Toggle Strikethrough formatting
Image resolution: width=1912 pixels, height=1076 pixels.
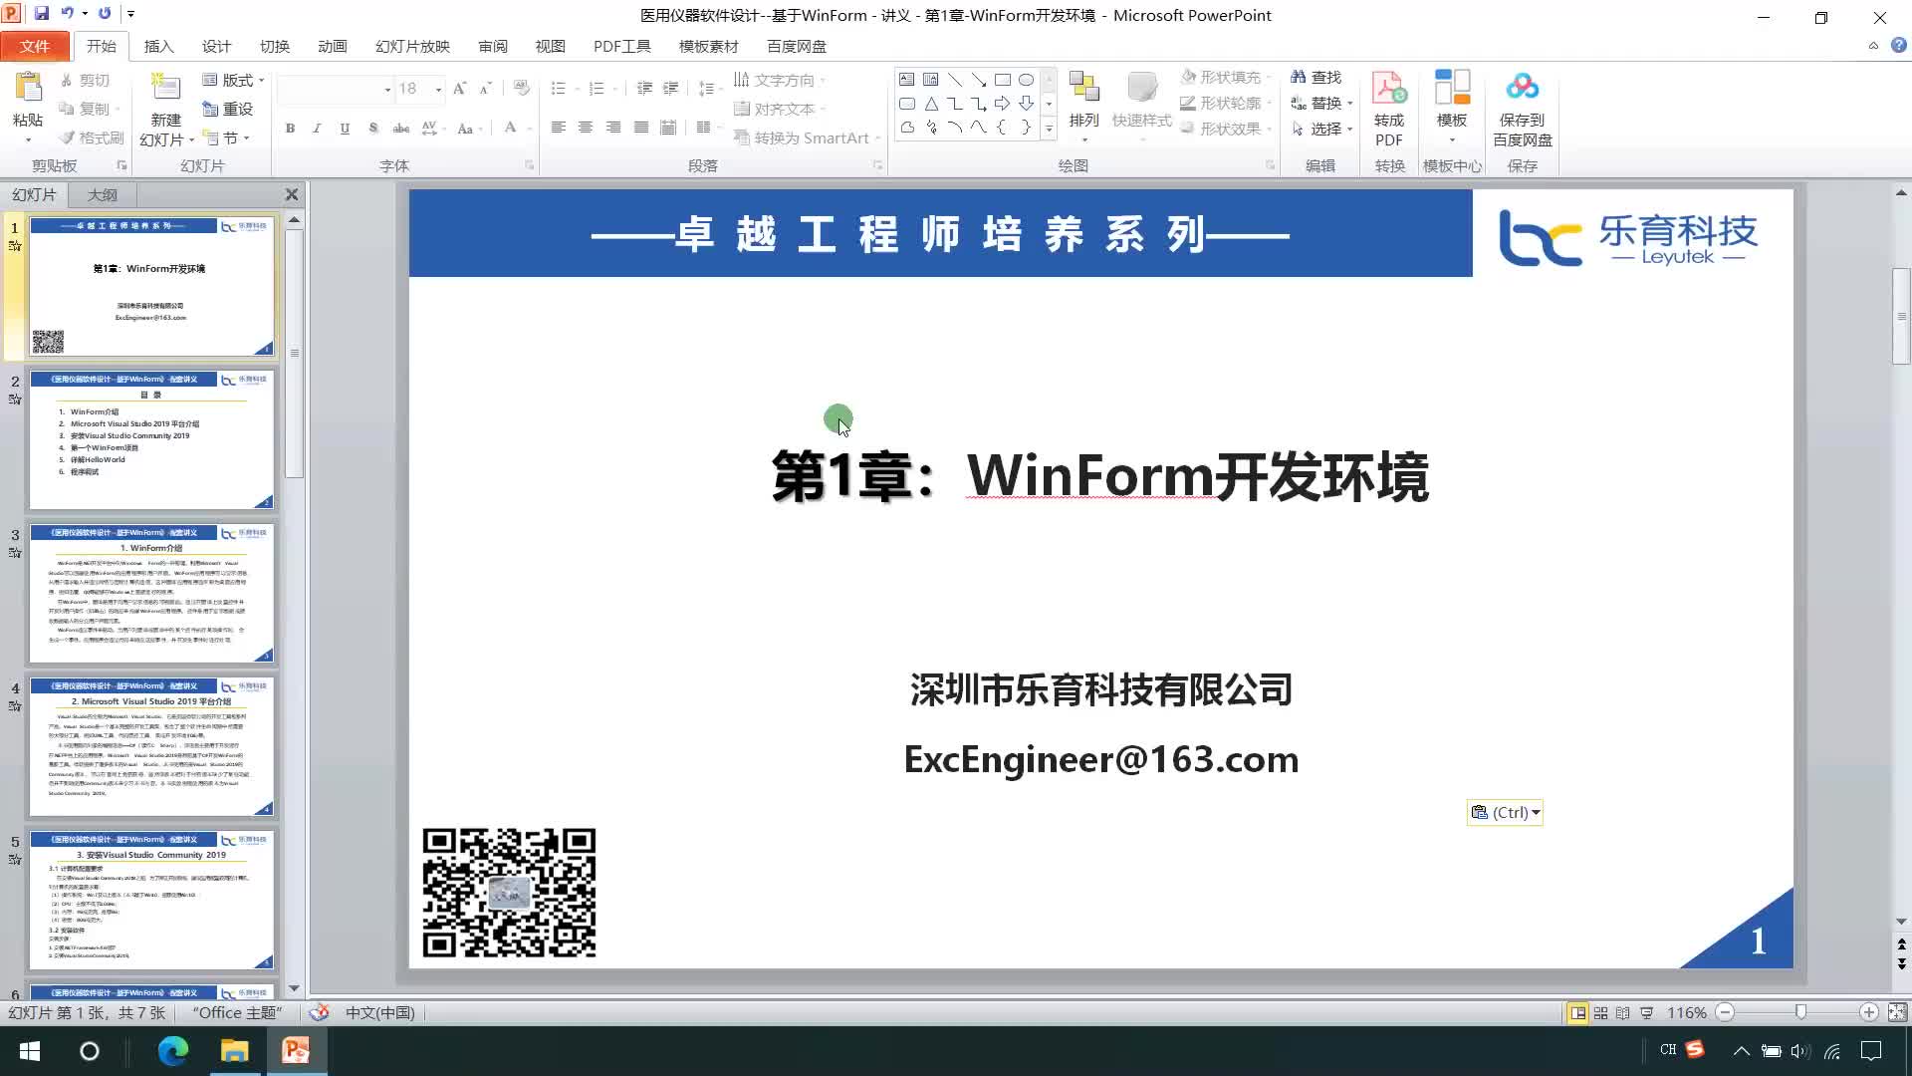(401, 128)
